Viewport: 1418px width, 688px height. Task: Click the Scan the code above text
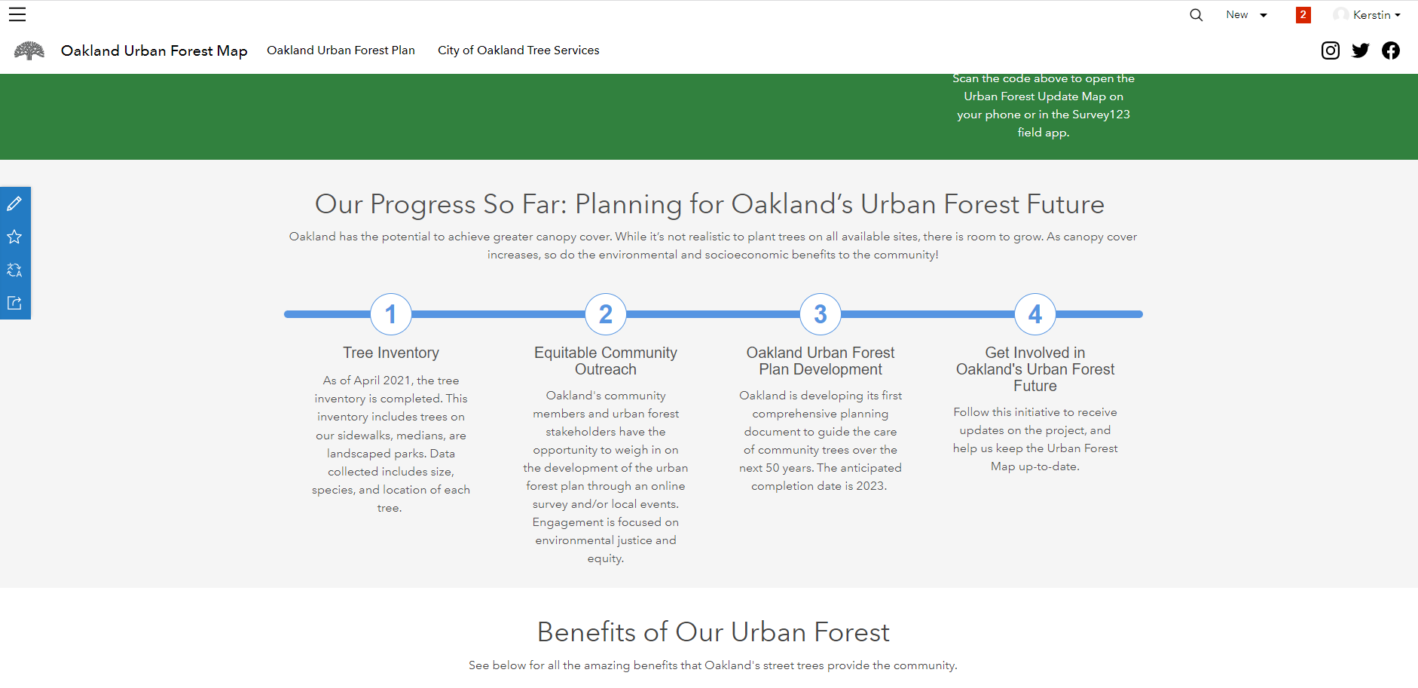(1044, 105)
